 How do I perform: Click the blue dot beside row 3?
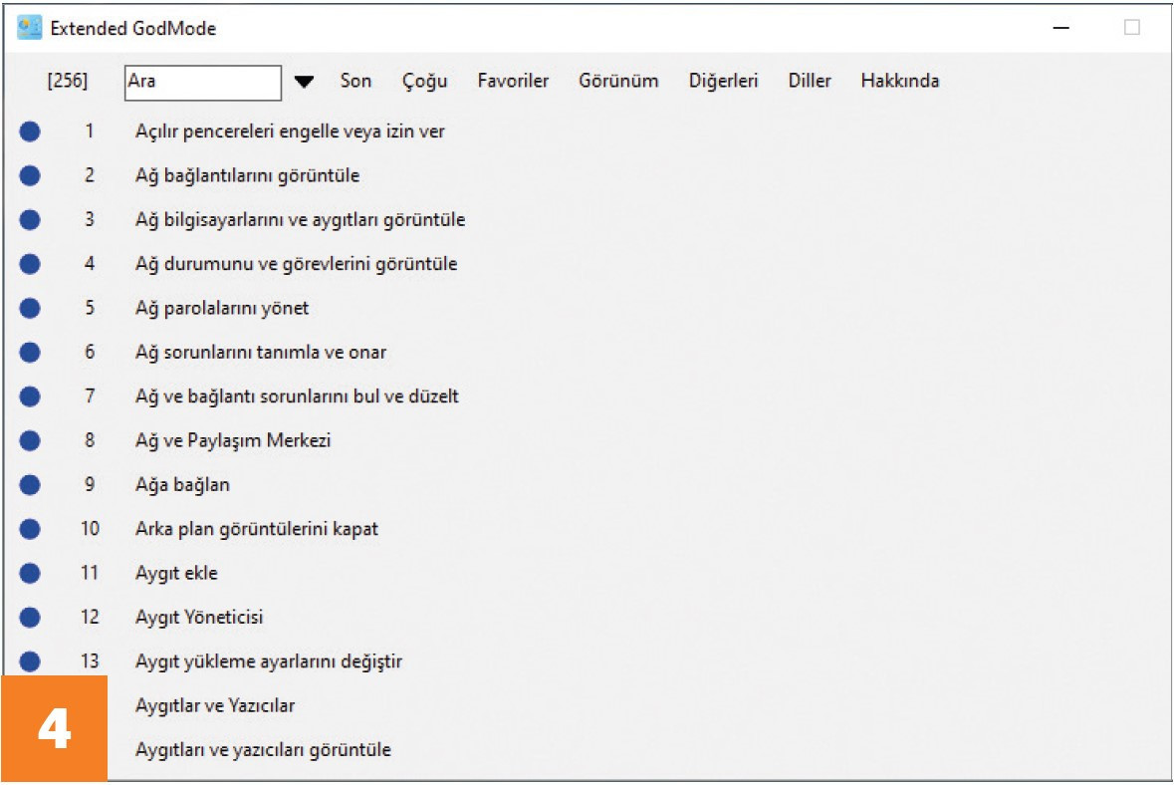30,220
